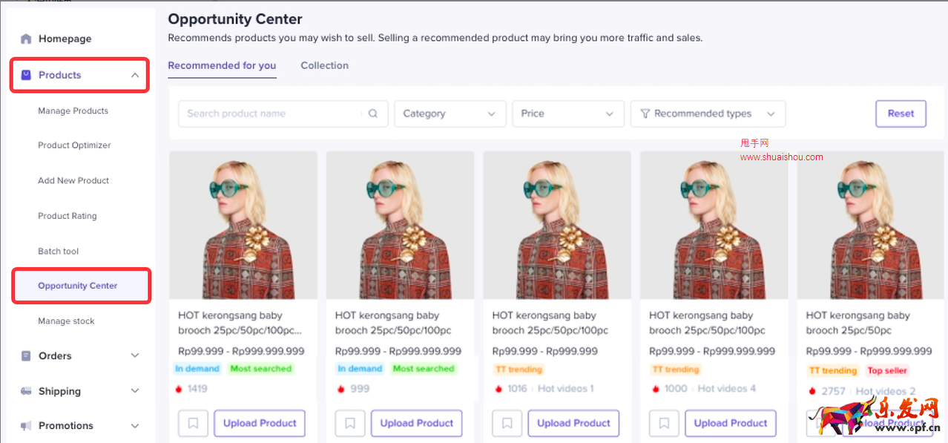
Task: Collapse the Products menu chevron
Action: tap(134, 75)
